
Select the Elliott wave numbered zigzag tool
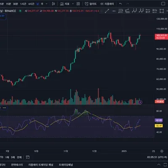coord(134,11)
